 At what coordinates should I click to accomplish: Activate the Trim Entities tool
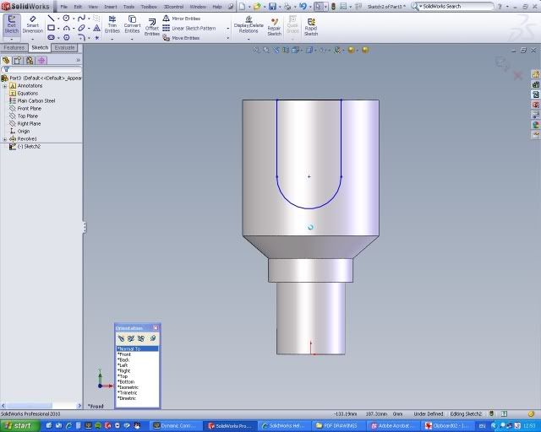(112, 24)
